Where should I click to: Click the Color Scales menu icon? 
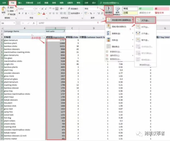click(108, 40)
